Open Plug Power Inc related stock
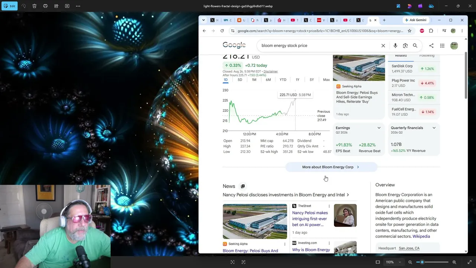Image resolution: width=476 pixels, height=268 pixels. [414, 83]
